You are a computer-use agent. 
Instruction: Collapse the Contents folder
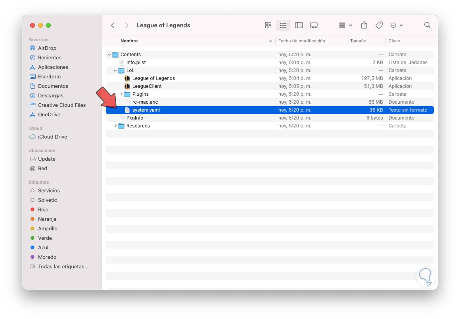click(x=109, y=55)
